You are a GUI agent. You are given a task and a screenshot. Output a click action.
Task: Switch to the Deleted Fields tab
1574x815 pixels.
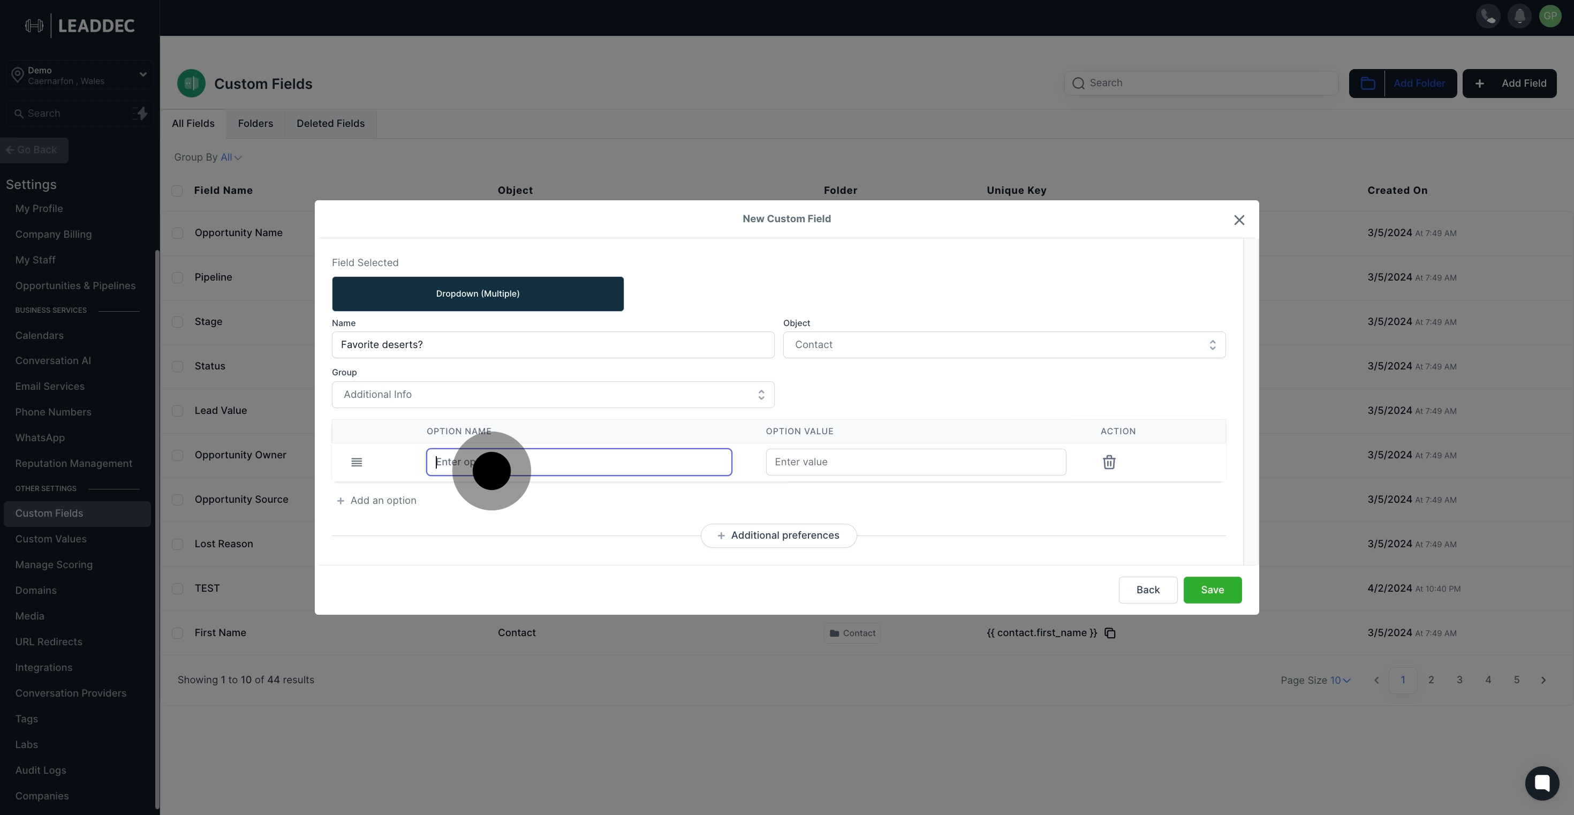click(330, 124)
